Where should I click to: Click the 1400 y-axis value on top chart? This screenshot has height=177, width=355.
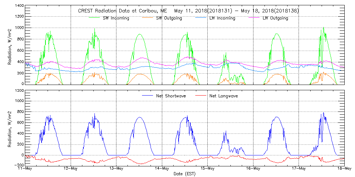[19, 6]
